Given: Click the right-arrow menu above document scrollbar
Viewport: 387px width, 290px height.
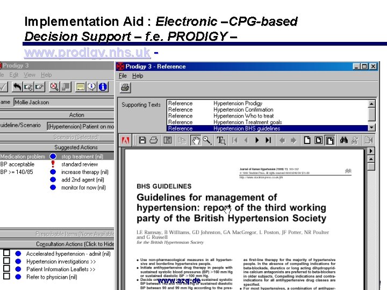Looking at the screenshot, I should coord(371,151).
